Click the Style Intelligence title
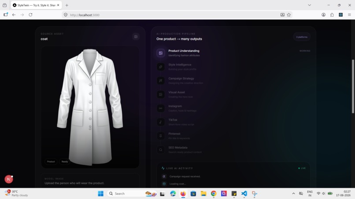The image size is (355, 199). click(180, 65)
